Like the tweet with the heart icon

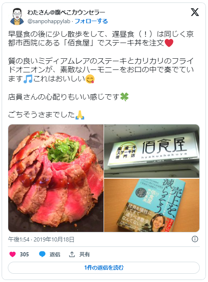[12, 254]
